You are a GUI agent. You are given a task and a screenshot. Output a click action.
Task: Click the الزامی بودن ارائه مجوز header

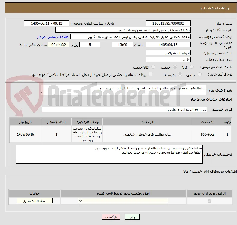click(209, 193)
